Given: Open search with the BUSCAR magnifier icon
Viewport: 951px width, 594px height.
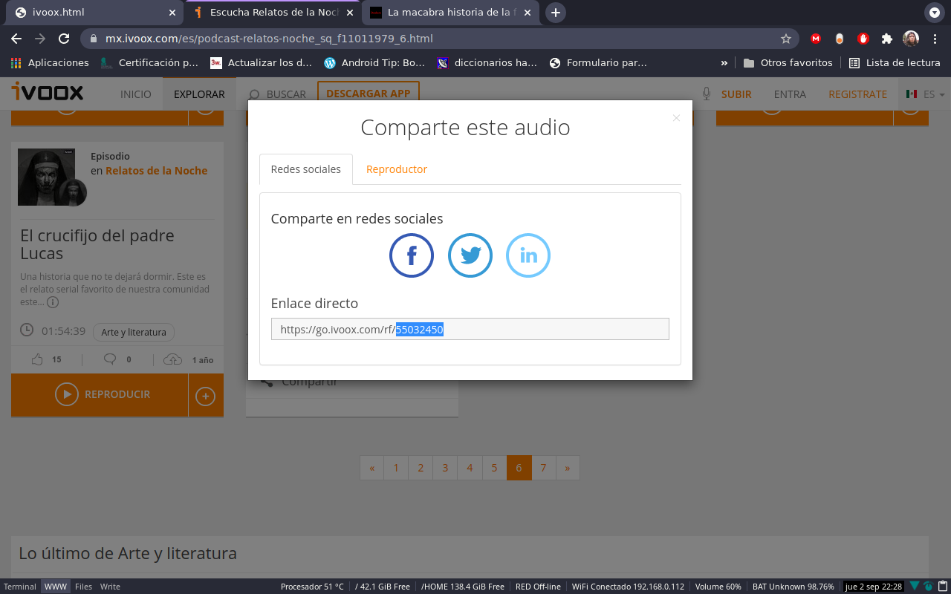Looking at the screenshot, I should click(253, 94).
